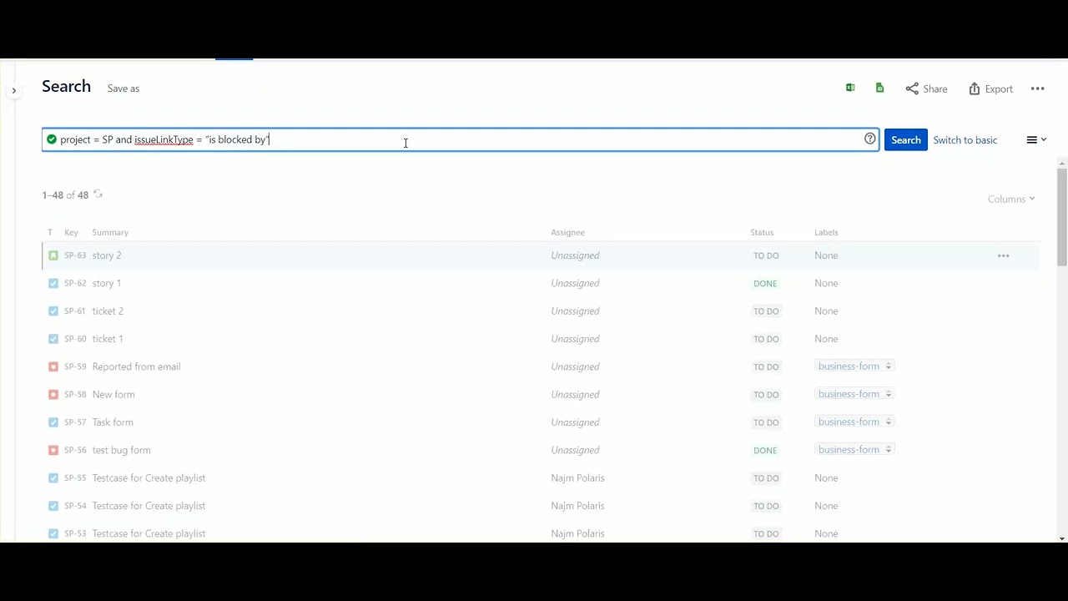
Task: Run the query with Search button
Action: pos(905,139)
